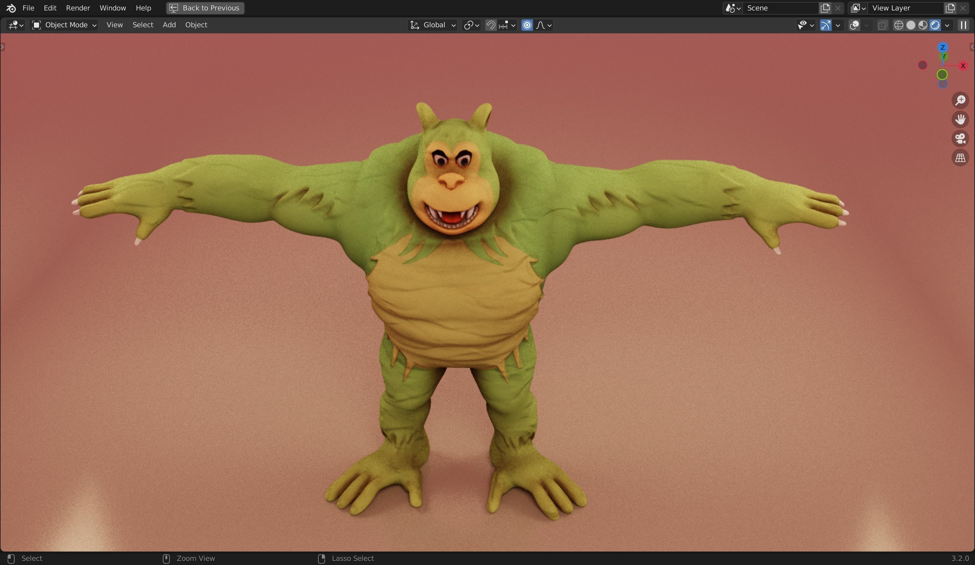Toggle viewport gizmos display
Viewport: 975px width, 565px height.
click(x=825, y=25)
